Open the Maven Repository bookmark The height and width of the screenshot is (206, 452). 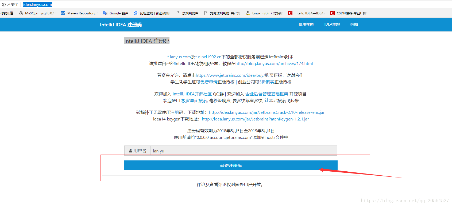coord(79,13)
